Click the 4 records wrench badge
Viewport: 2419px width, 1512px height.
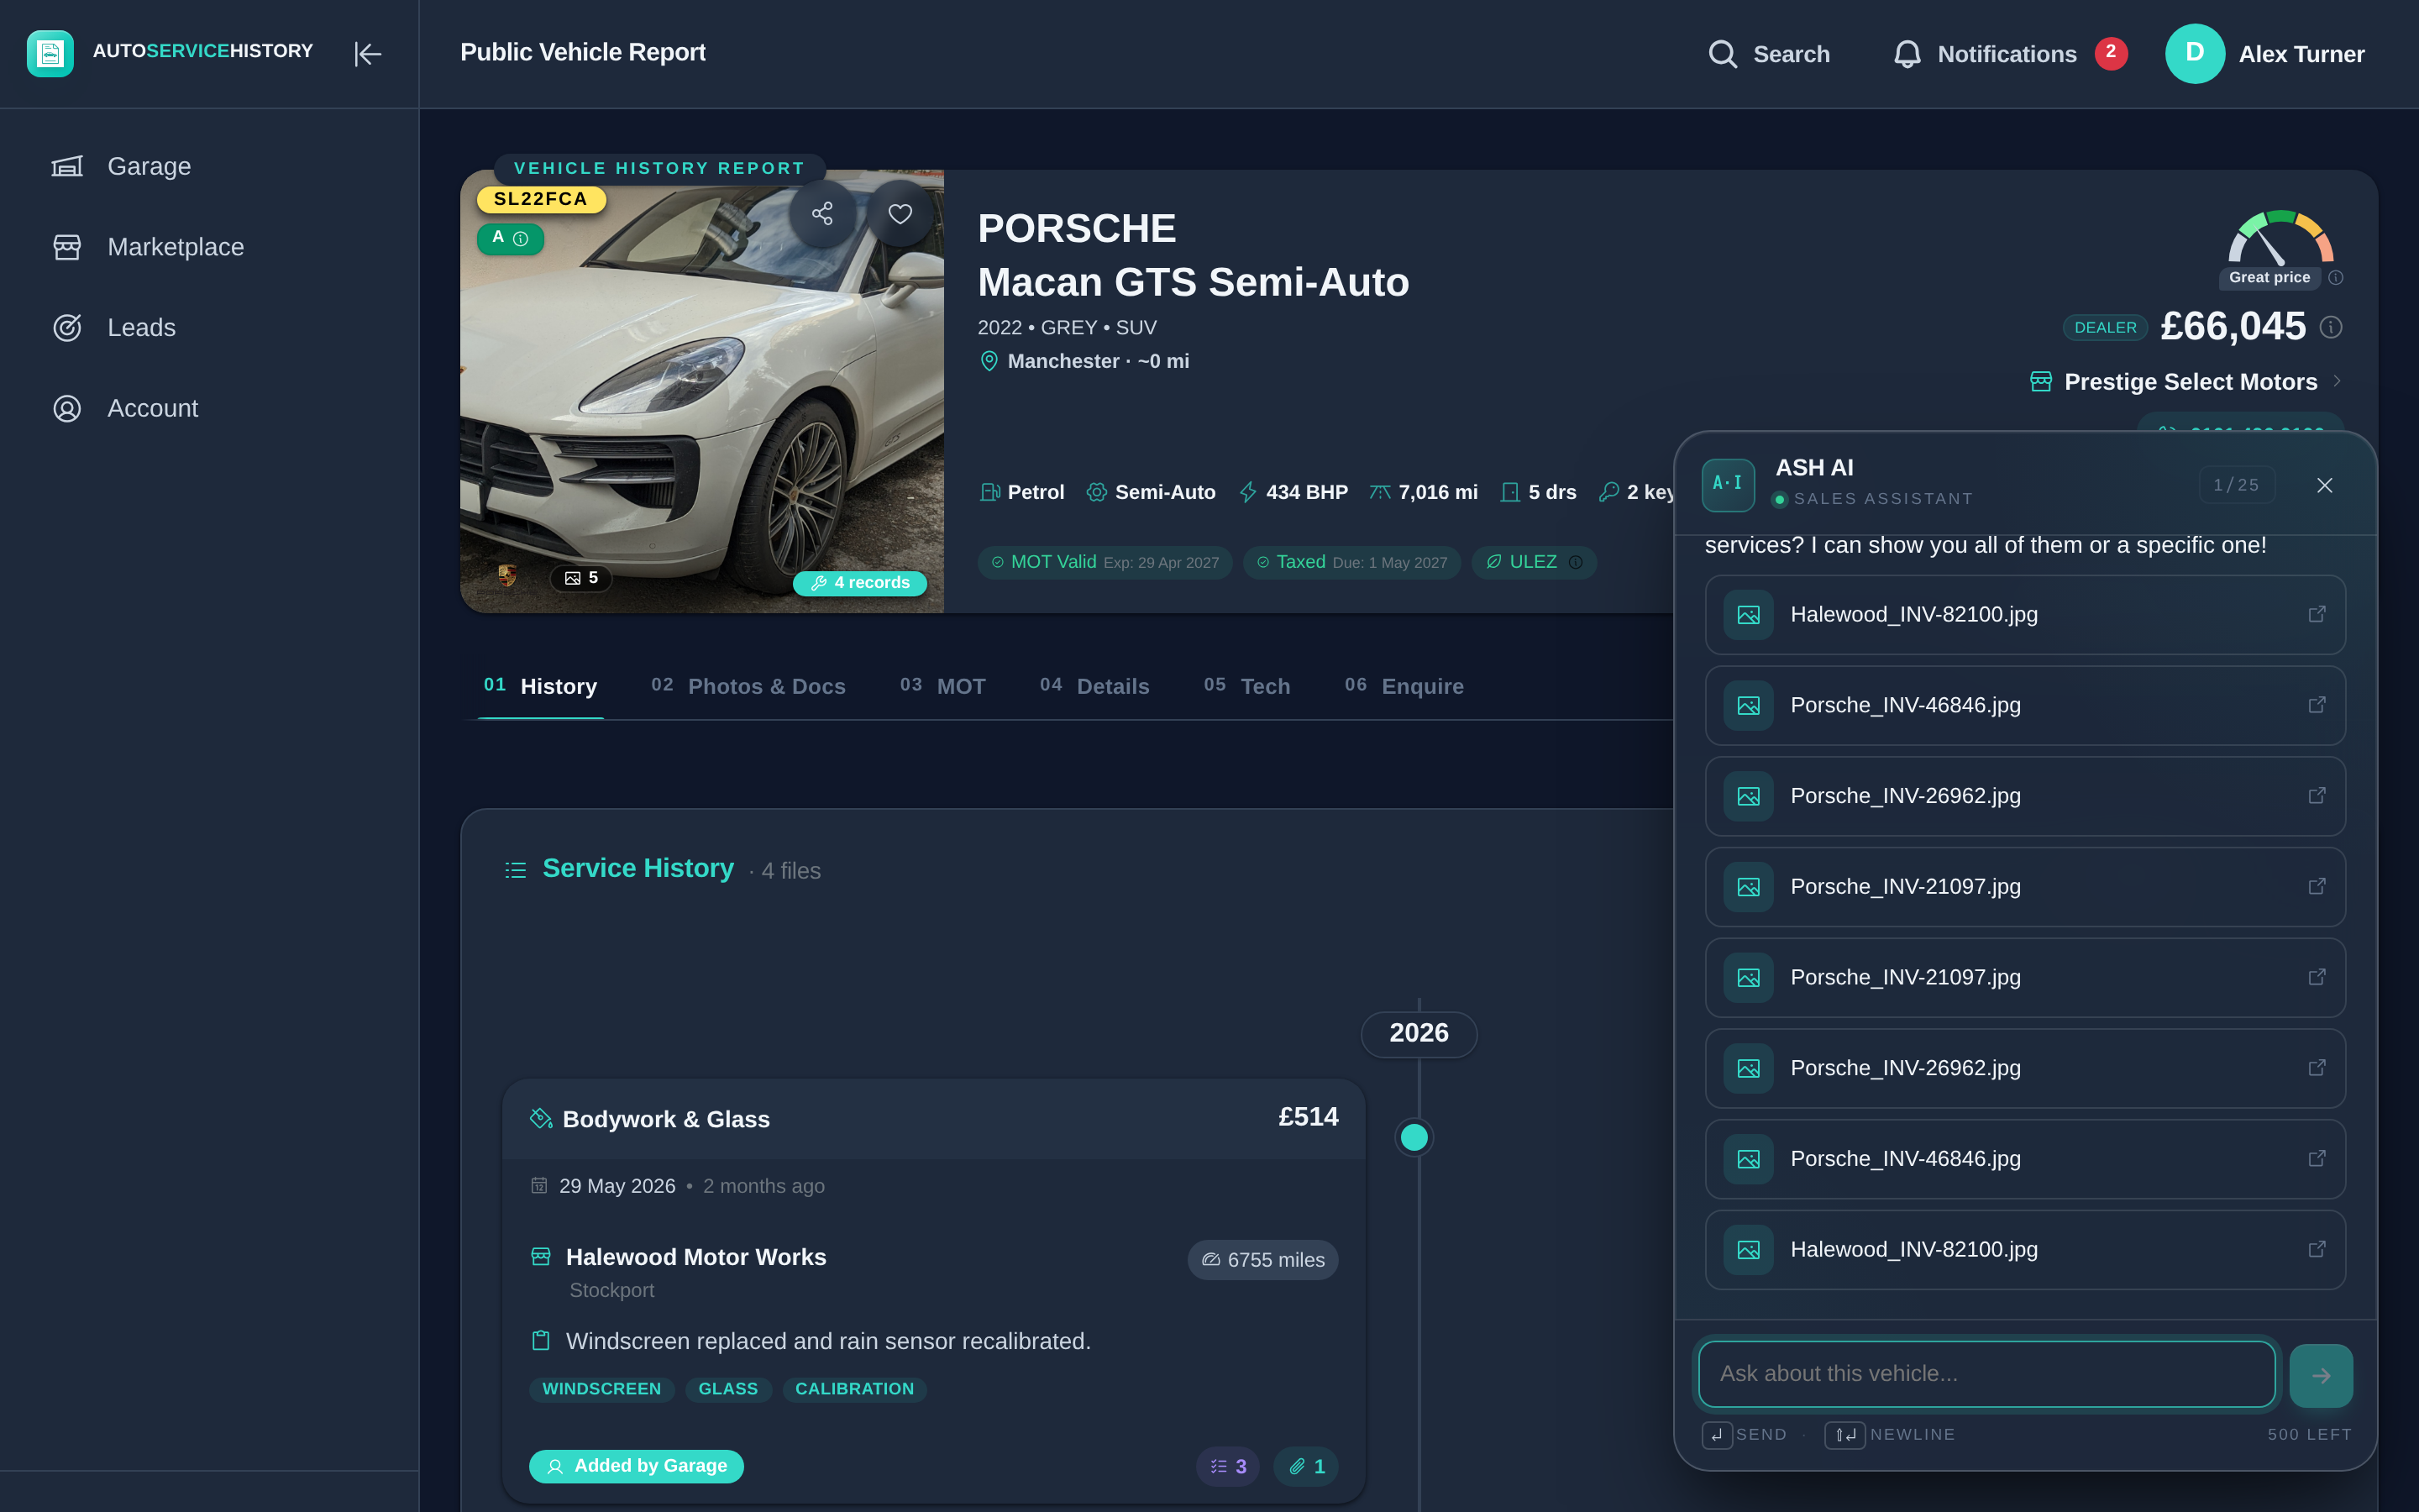point(859,583)
